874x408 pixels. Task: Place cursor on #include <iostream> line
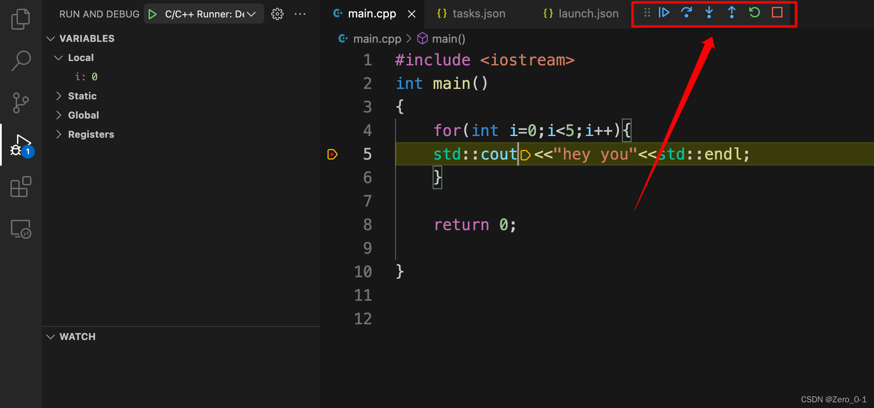(485, 60)
